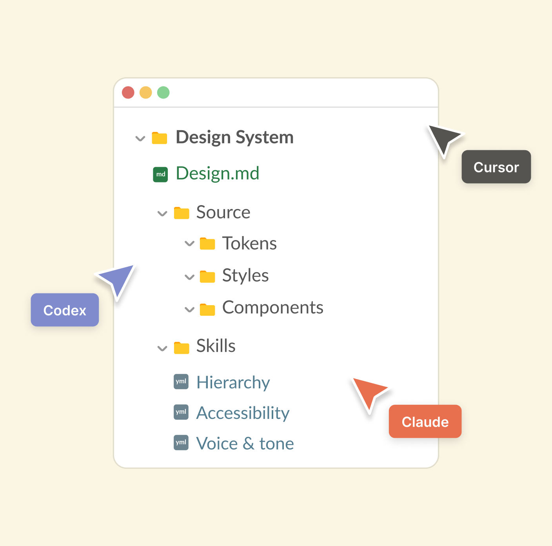Toggle the Components folder chevron
This screenshot has height=546, width=552.
(x=189, y=309)
